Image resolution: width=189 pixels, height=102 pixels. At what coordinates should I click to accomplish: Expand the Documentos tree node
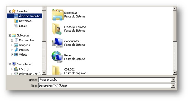coord(12,40)
